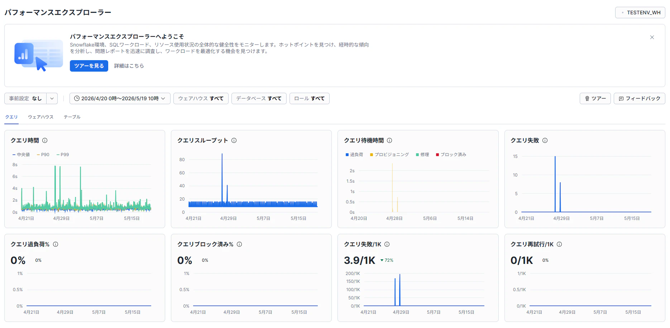Click the performance explorer illustration
The height and width of the screenshot is (328, 670).
[x=39, y=56]
